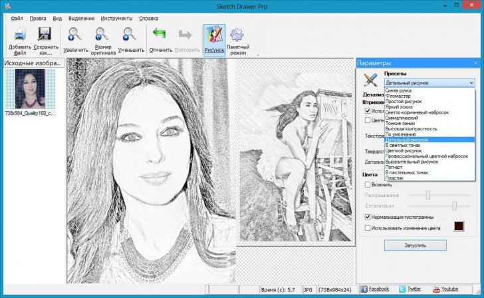Choose Цветной рисунок preset
The height and width of the screenshot is (298, 484).
click(429, 151)
